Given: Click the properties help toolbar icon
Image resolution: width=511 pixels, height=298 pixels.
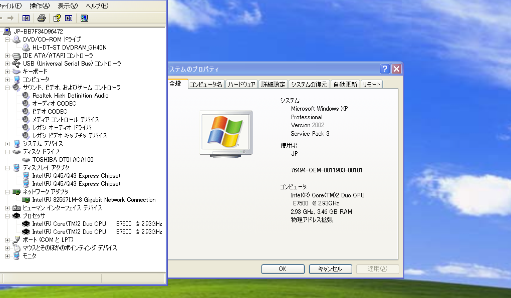Looking at the screenshot, I should pyautogui.click(x=57, y=18).
